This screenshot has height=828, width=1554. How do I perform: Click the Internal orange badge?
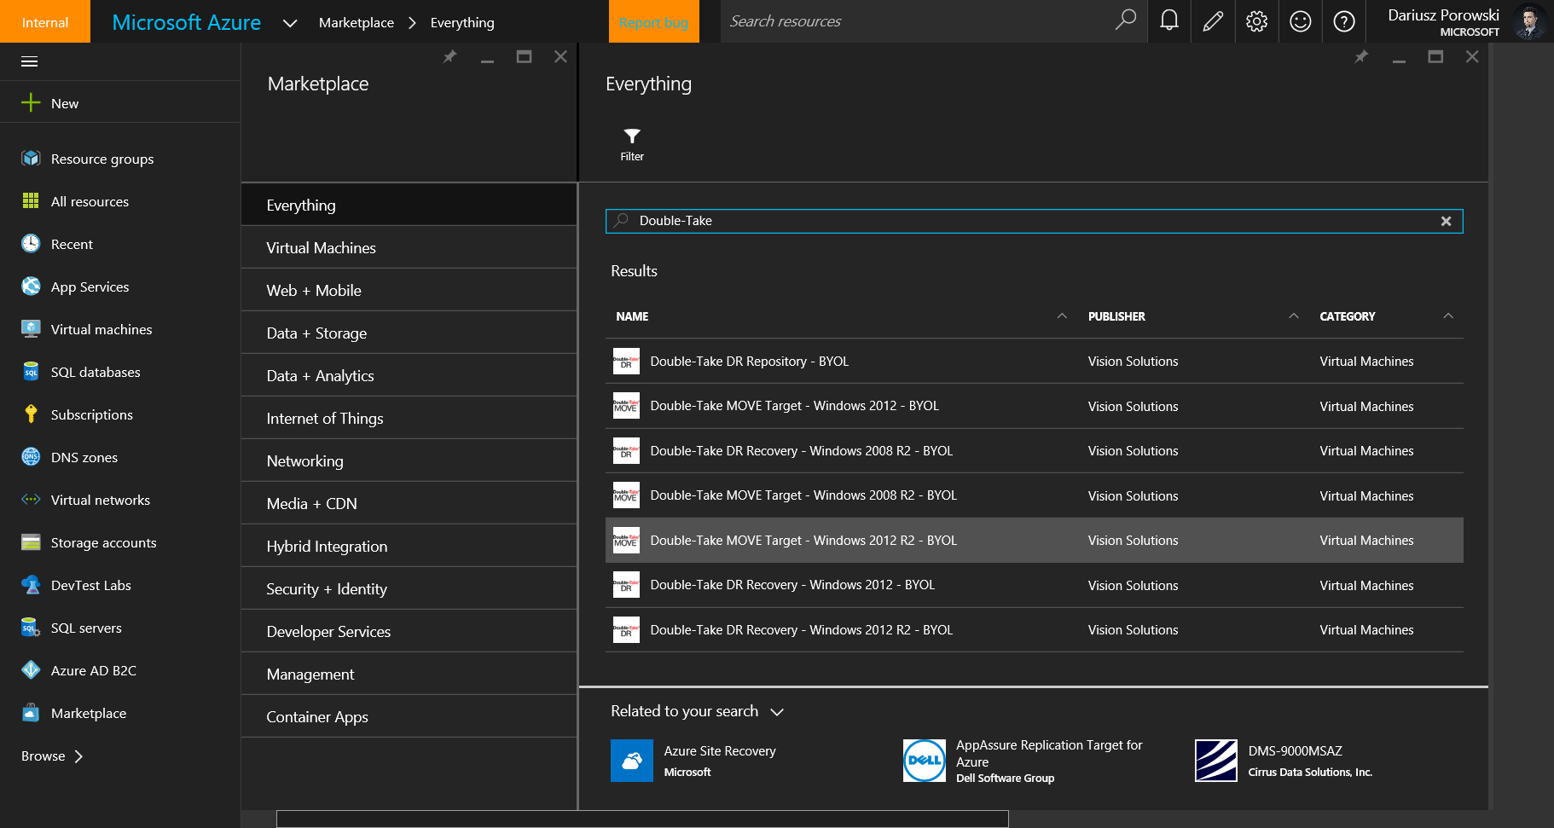pos(45,21)
